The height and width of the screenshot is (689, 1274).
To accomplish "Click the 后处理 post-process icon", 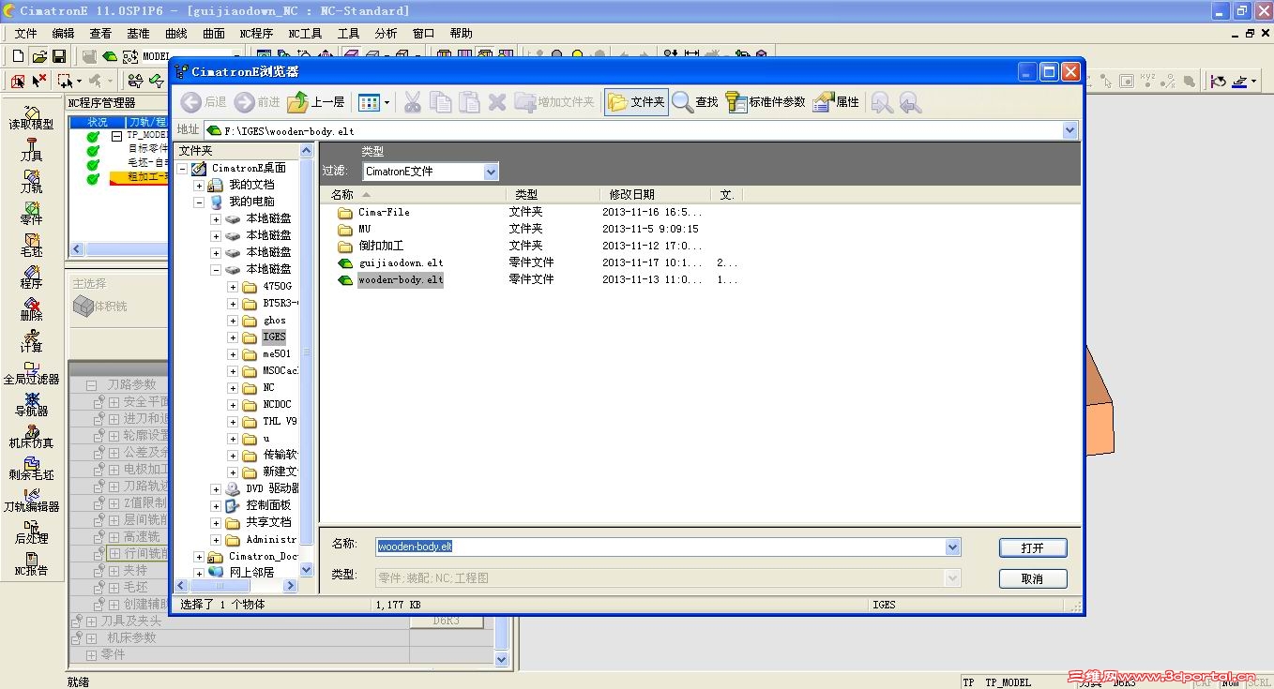I will coord(31,532).
